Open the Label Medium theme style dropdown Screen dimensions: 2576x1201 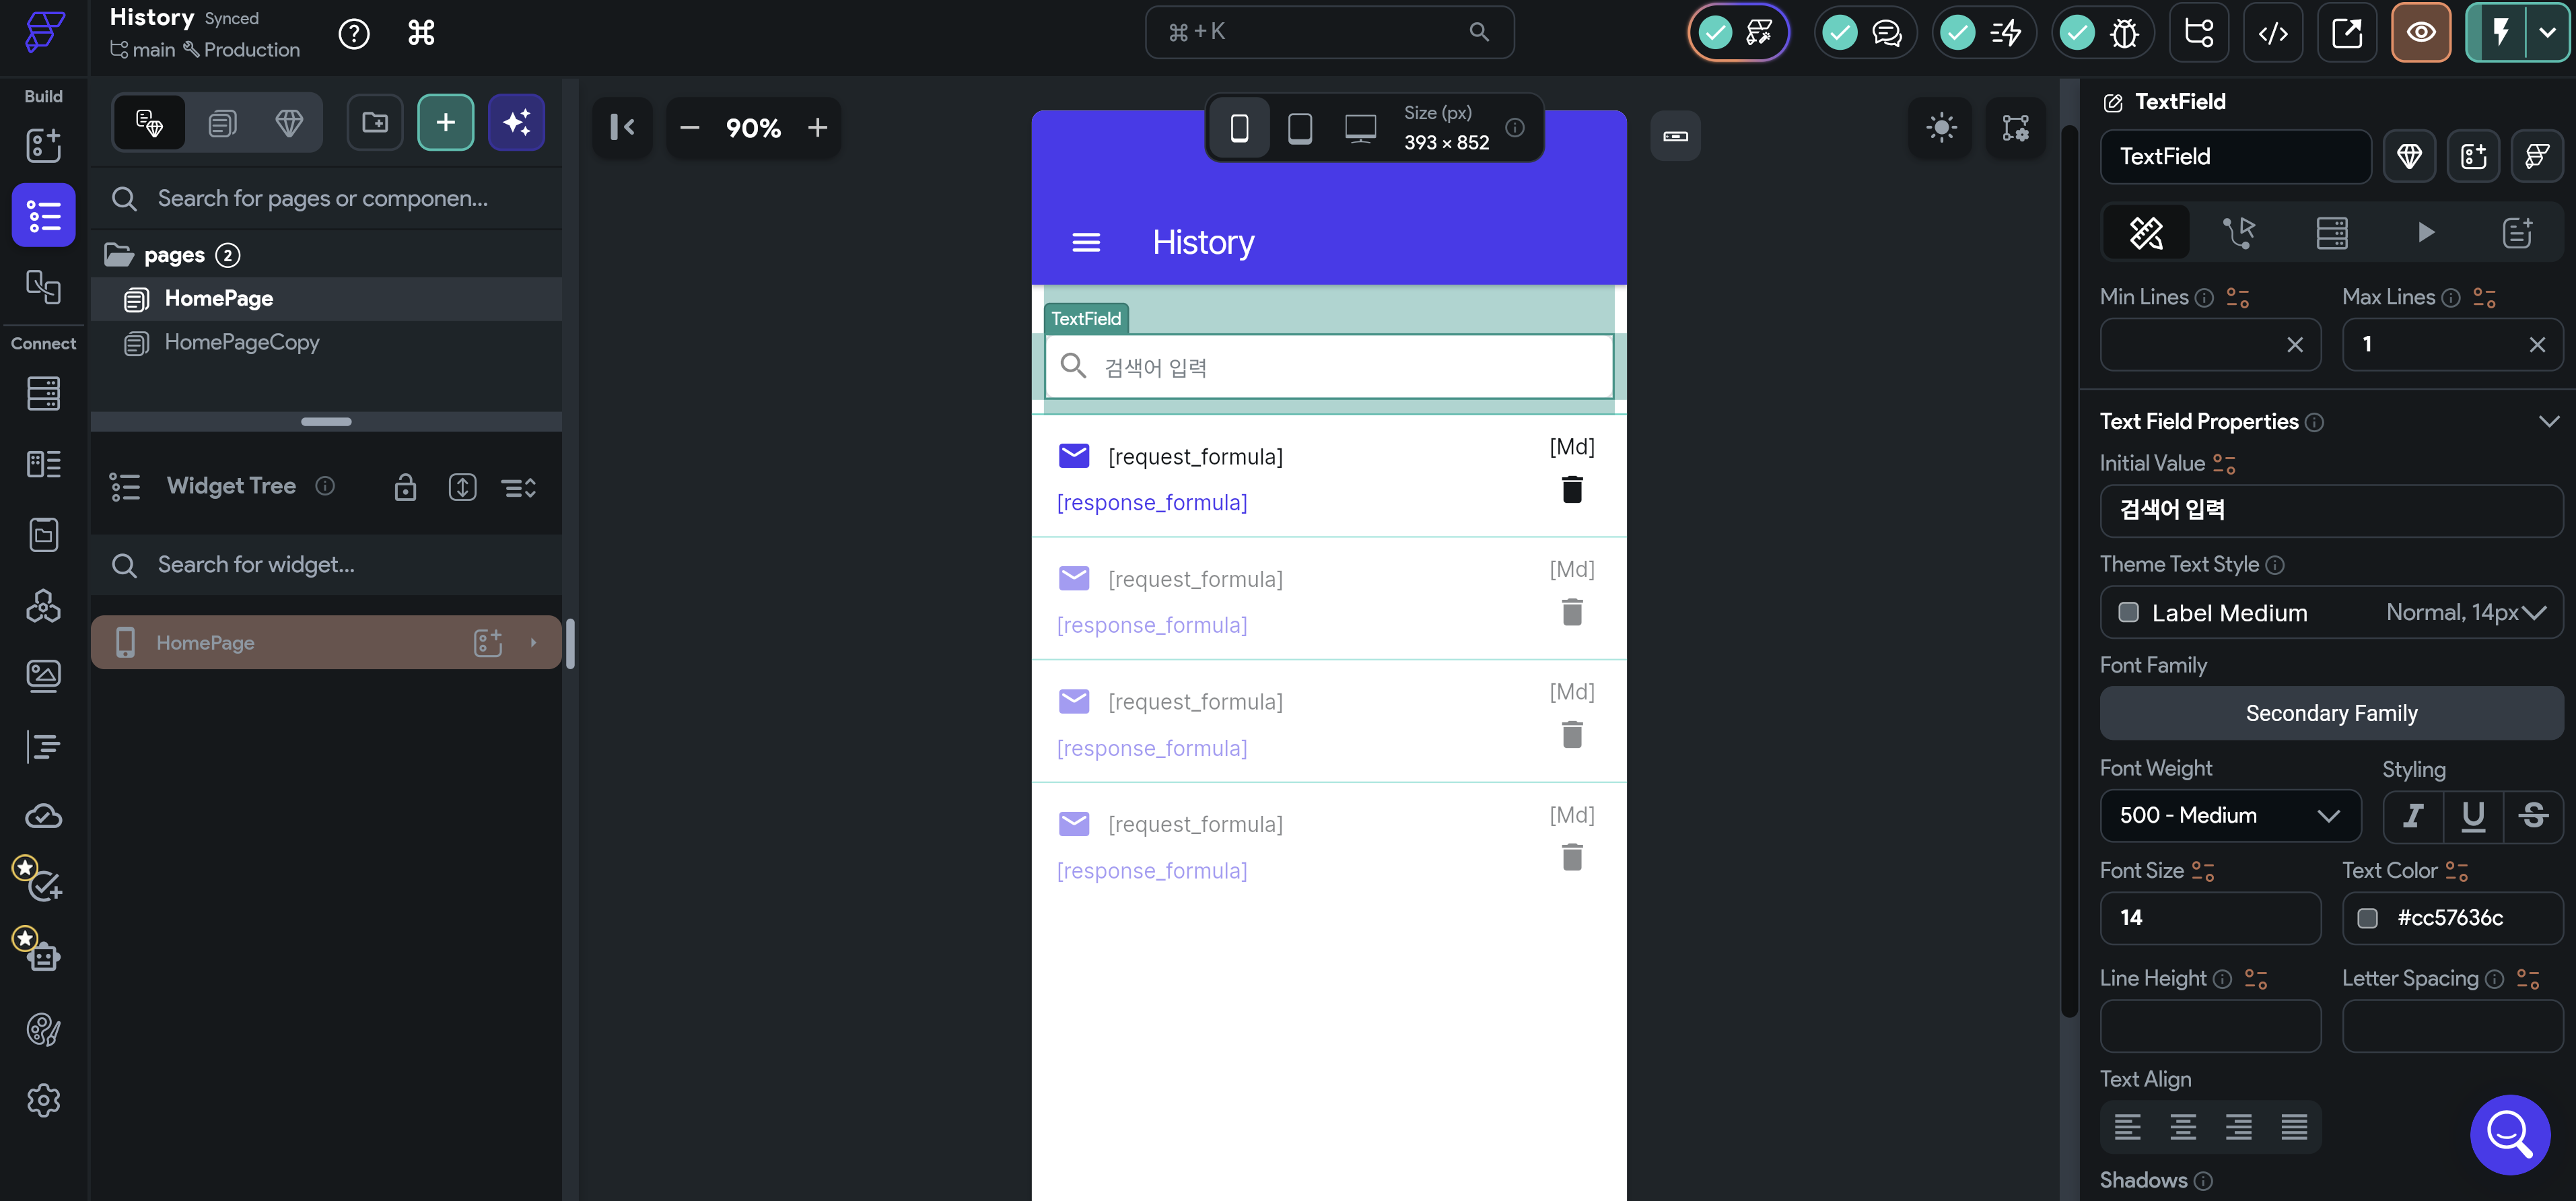pyautogui.click(x=2331, y=613)
